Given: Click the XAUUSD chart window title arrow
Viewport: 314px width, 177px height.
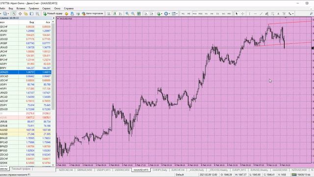Looking at the screenshot, I should point(58,19).
